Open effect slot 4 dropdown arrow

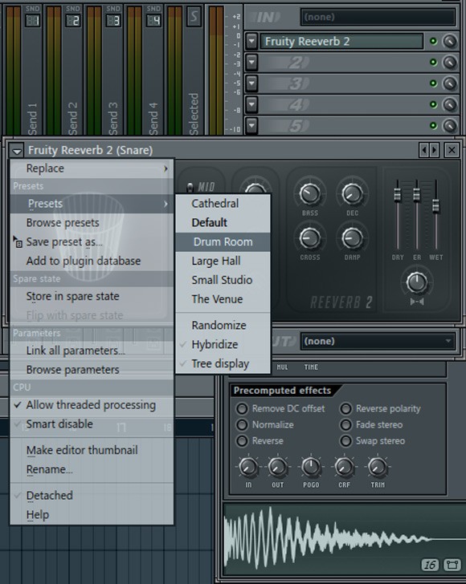click(251, 104)
